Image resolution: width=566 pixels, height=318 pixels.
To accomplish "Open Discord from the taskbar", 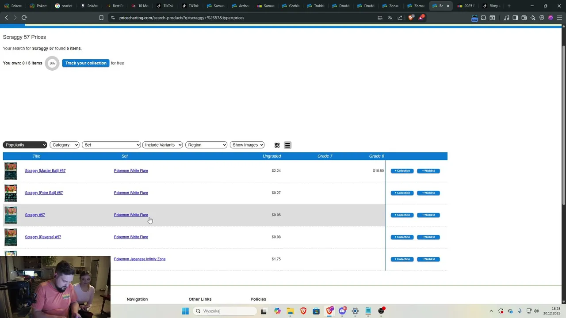I will 342,311.
